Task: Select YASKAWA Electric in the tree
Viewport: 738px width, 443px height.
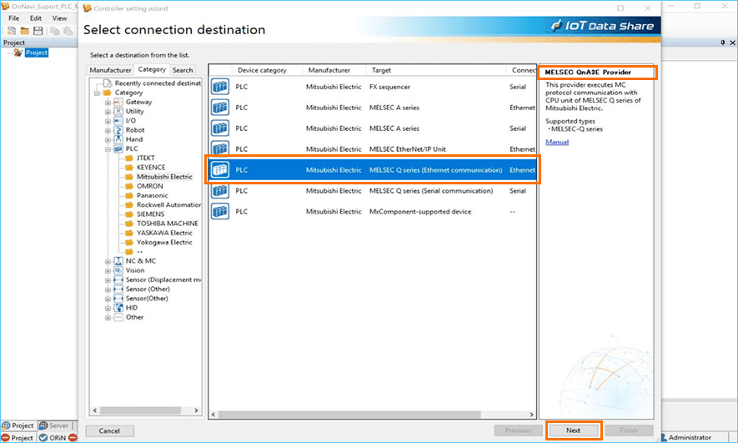Action: [164, 233]
